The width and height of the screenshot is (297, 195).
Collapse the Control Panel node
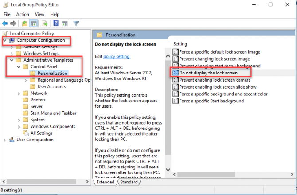(19, 67)
